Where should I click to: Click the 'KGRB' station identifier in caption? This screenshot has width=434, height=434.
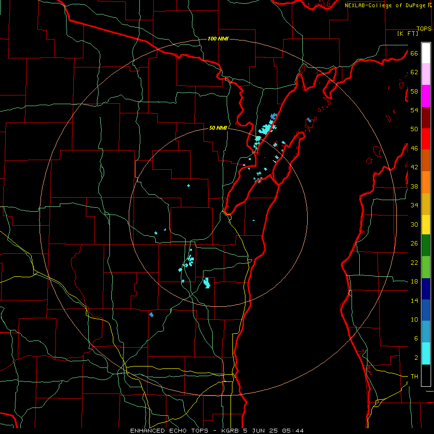coord(230,431)
